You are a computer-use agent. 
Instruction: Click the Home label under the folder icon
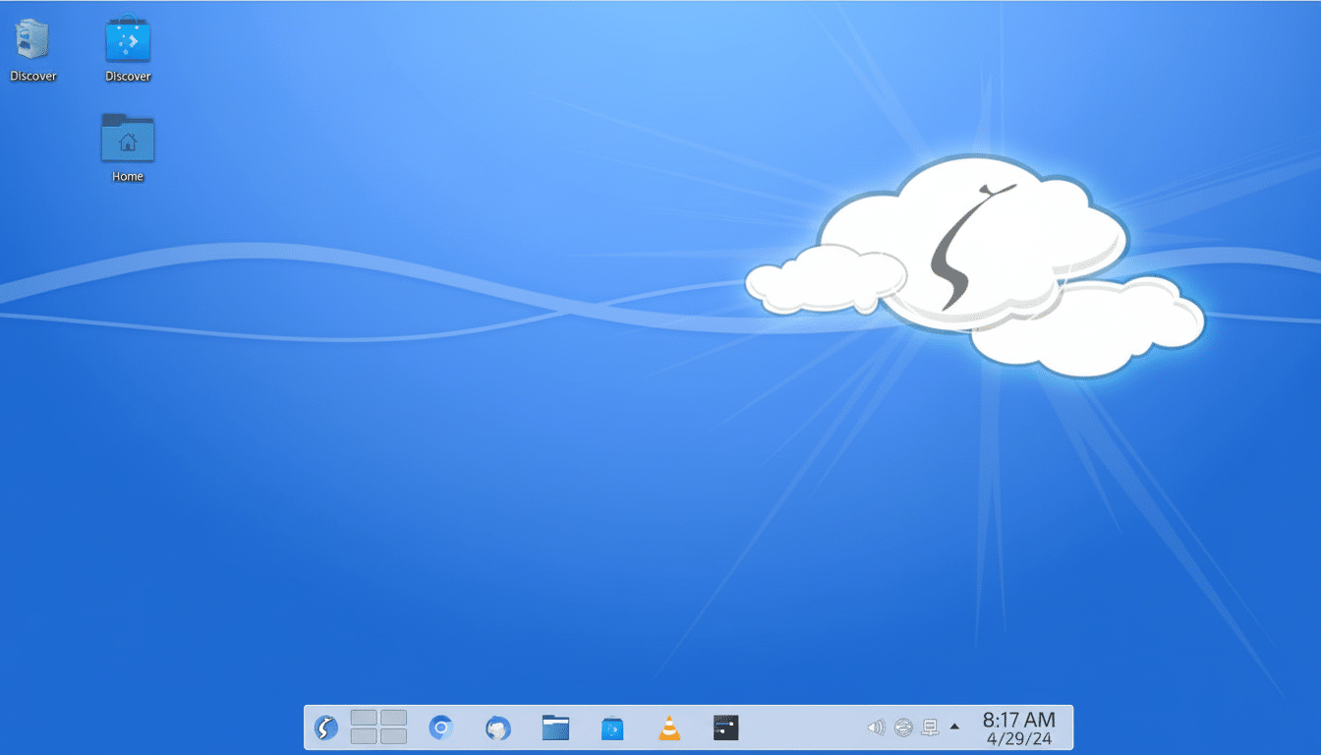tap(127, 177)
